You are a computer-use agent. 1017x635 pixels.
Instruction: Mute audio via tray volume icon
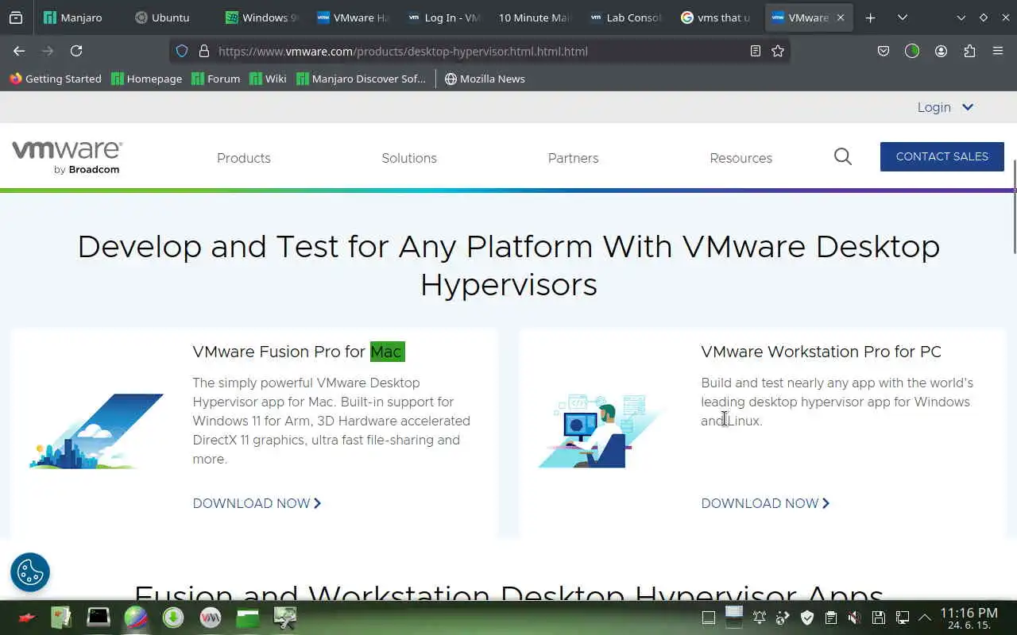click(x=855, y=618)
